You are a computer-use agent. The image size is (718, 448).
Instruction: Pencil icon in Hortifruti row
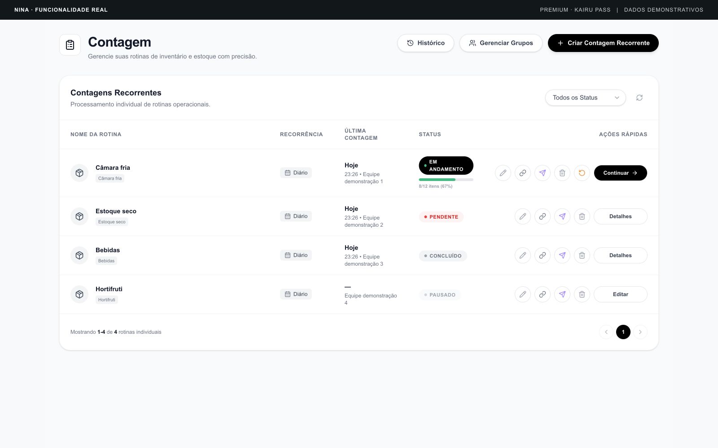tap(523, 294)
